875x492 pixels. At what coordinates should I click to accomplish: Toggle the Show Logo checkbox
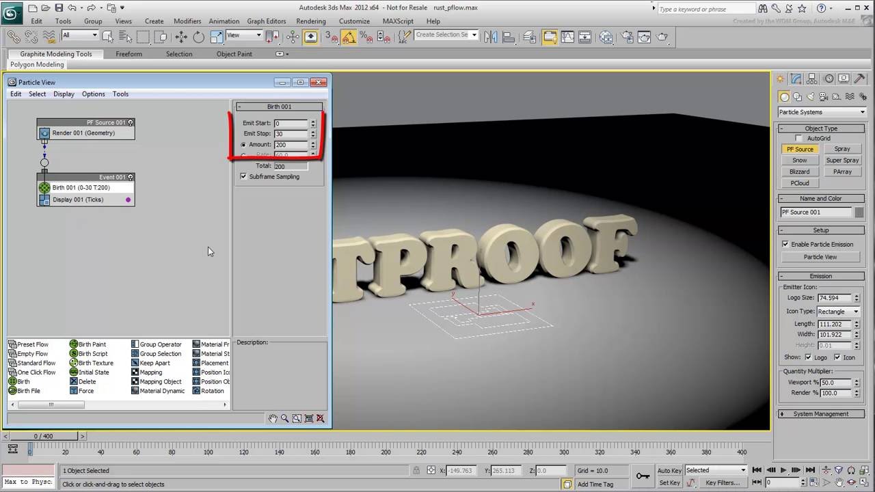coord(808,357)
